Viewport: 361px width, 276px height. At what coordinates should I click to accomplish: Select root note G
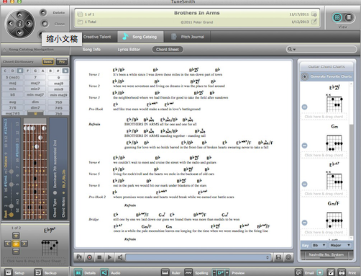pyautogui.click(x=35, y=71)
